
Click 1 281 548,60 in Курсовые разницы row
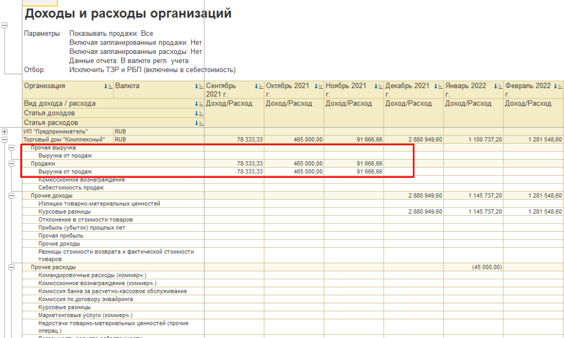pyautogui.click(x=545, y=212)
